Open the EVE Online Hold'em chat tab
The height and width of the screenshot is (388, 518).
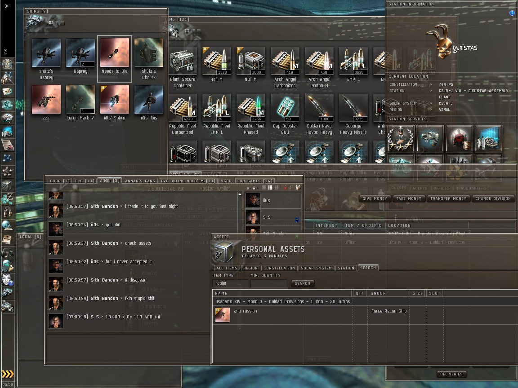[188, 181]
